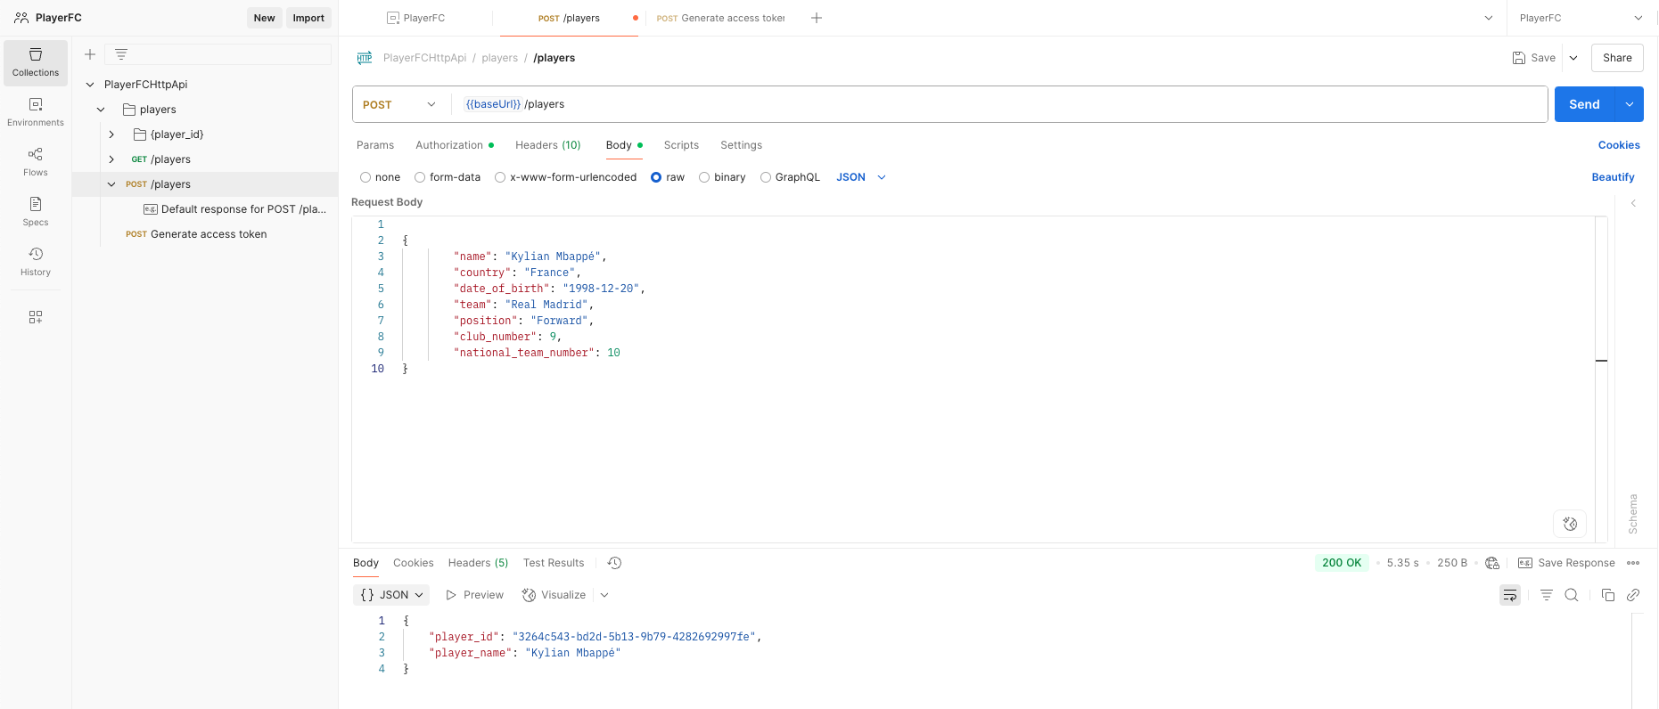Switch to the Params tab
Image resolution: width=1659 pixels, height=709 pixels.
pos(375,145)
